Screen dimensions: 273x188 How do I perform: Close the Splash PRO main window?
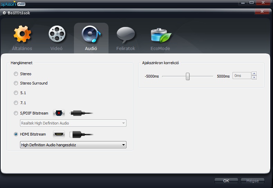click(263, 2)
